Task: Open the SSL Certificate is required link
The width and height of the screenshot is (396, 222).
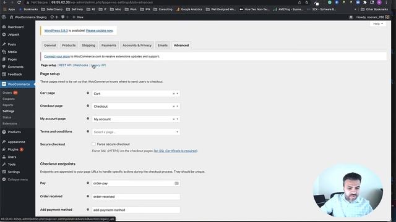Action: 176,150
